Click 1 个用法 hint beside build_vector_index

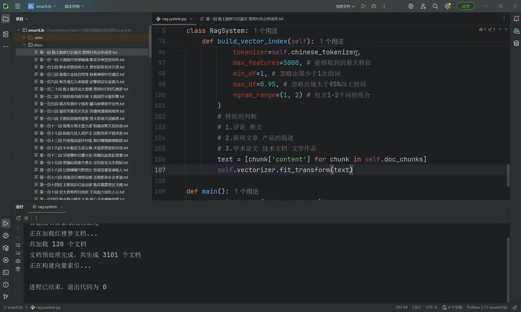[x=331, y=41]
